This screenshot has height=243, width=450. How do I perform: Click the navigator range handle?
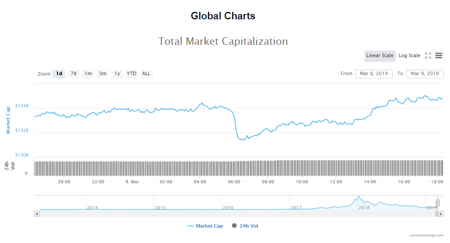pyautogui.click(x=437, y=203)
